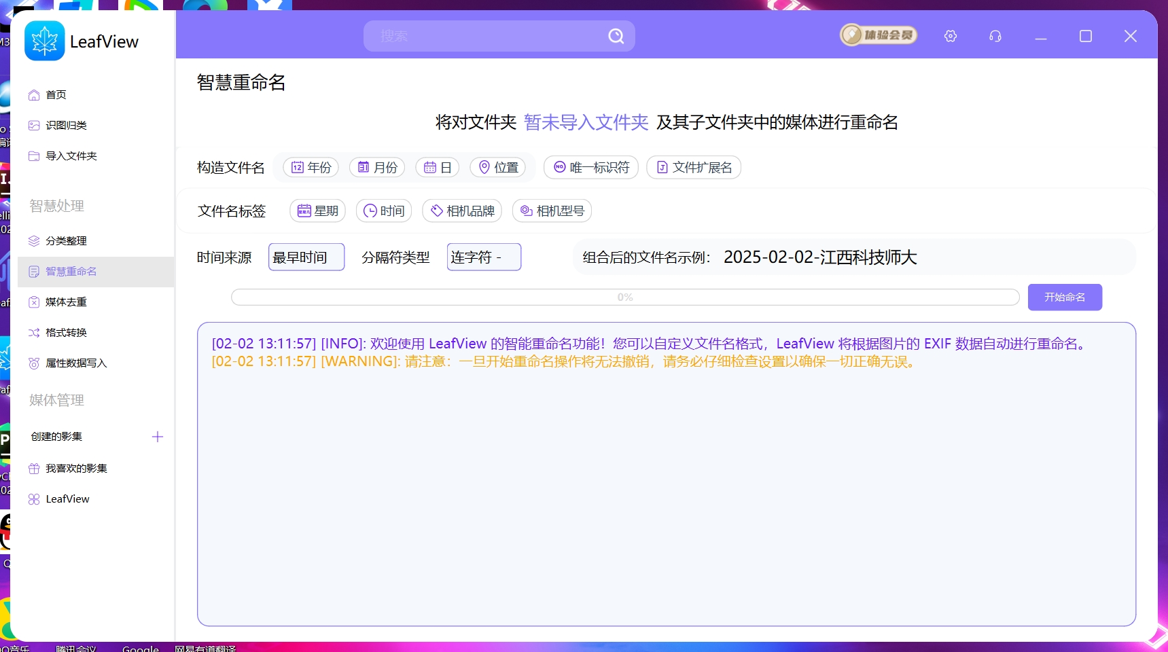Image resolution: width=1168 pixels, height=652 pixels.
Task: Toggle the 相机品牌 label tag
Action: tap(462, 211)
